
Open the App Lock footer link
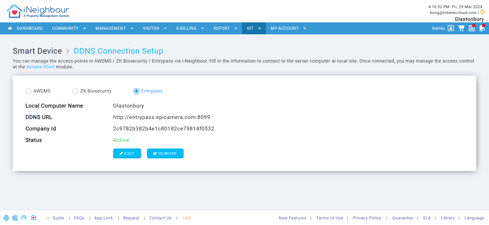tap(104, 218)
